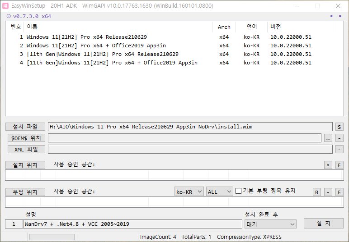349x242 pixels.
Task: Click the 언어 column header
Action: 251,27
